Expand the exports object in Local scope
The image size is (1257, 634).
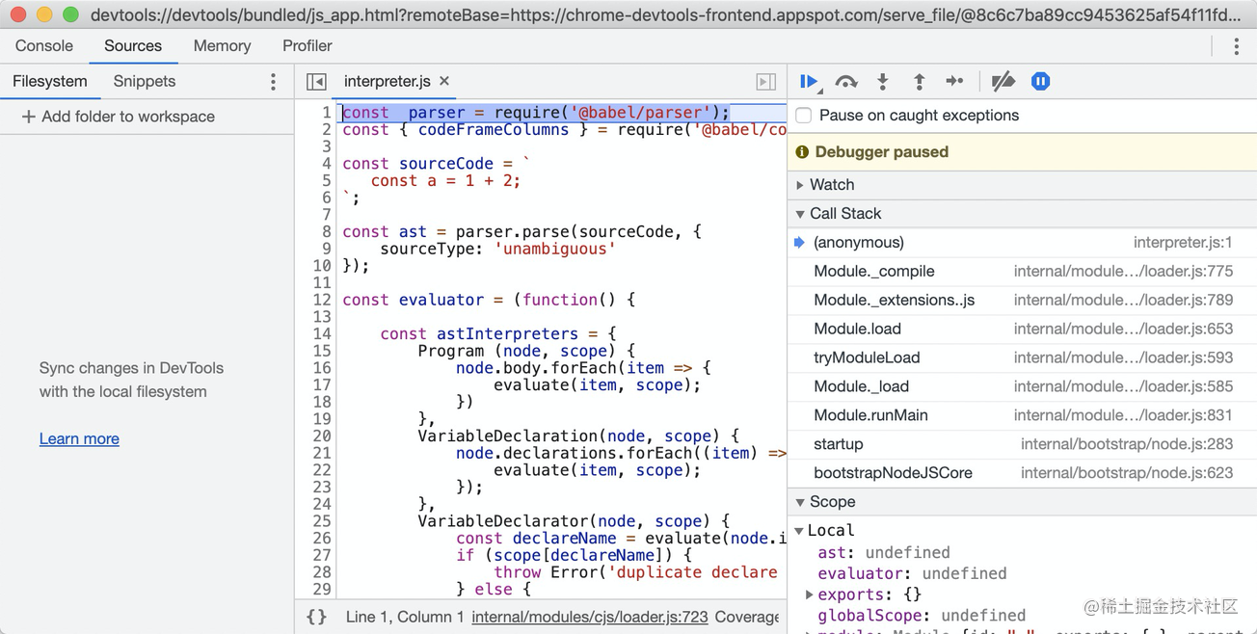(x=810, y=594)
